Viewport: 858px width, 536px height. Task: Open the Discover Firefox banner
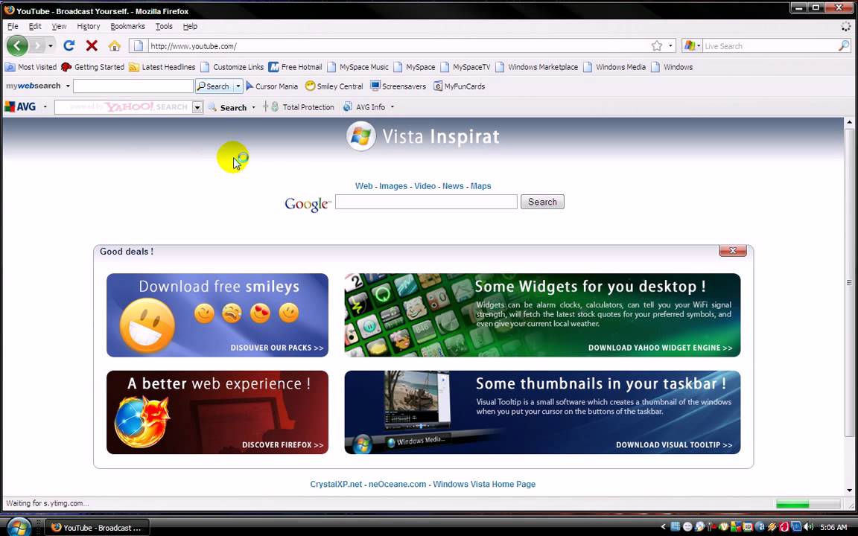217,412
